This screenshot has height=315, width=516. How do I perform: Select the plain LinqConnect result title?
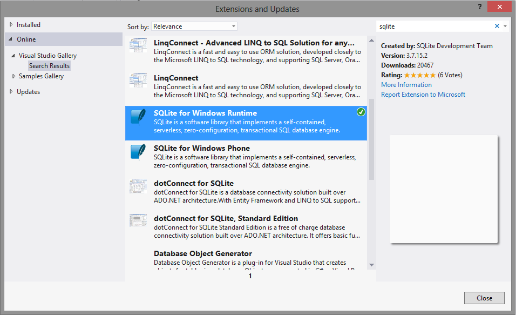click(176, 78)
